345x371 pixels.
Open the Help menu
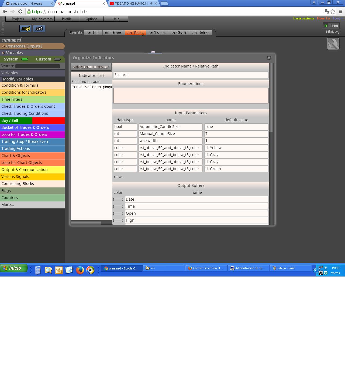coord(116,19)
